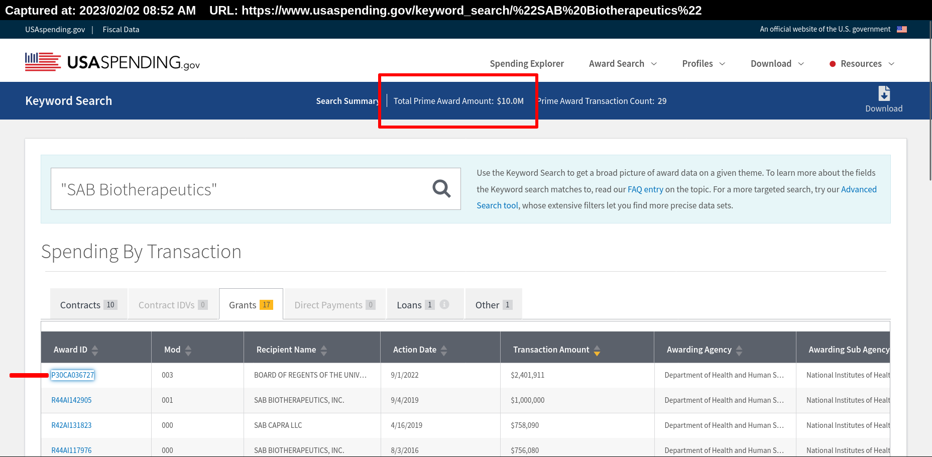This screenshot has width=932, height=457.
Task: Open the Fiscal Data link
Action: 121,30
